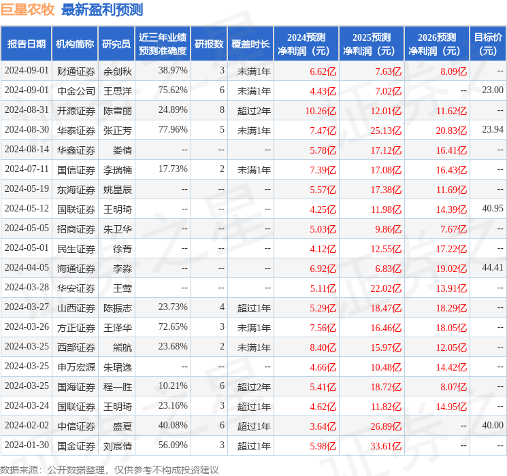Screen dimensions: 507x476
Task: Select the 山西证券 institution cell
Action: point(76,308)
